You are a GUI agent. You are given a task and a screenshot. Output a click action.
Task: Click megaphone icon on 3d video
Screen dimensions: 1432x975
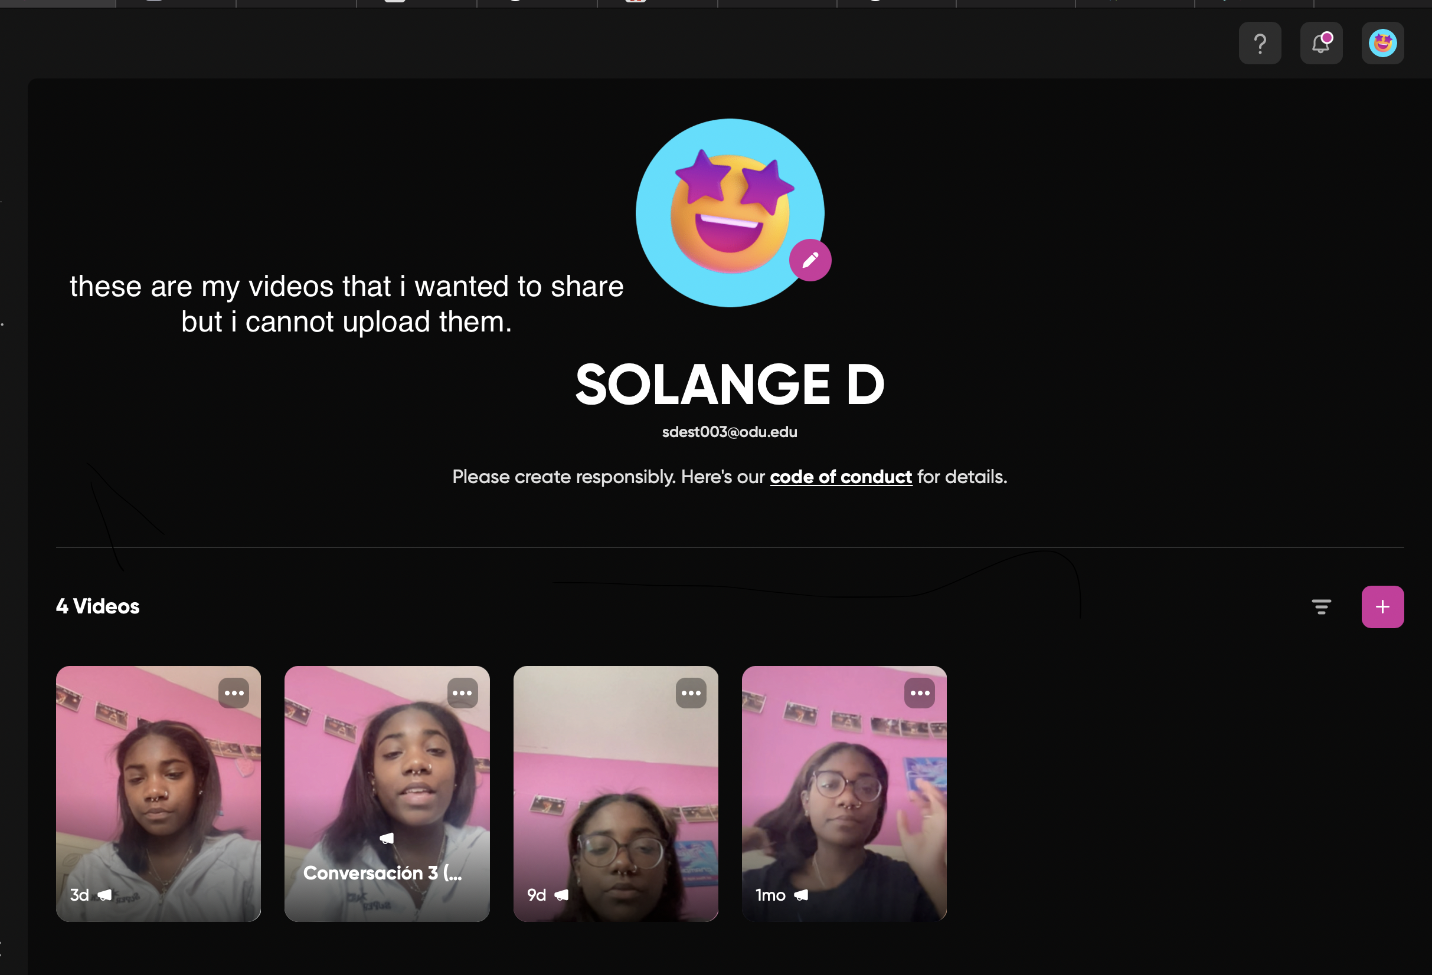click(x=106, y=895)
